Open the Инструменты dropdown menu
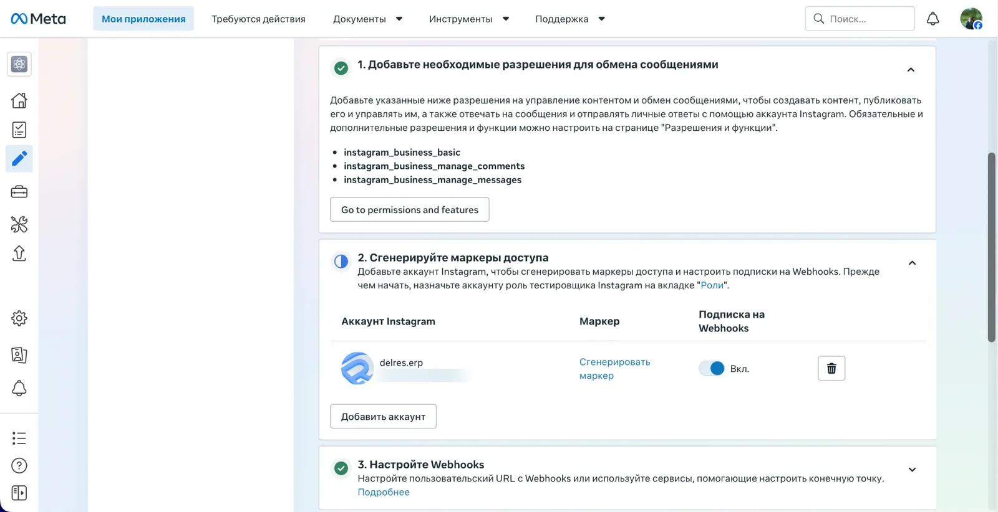The height and width of the screenshot is (512, 998). pyautogui.click(x=469, y=19)
